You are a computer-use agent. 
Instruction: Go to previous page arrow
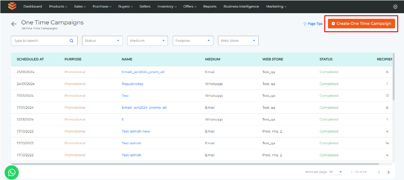coord(379,172)
